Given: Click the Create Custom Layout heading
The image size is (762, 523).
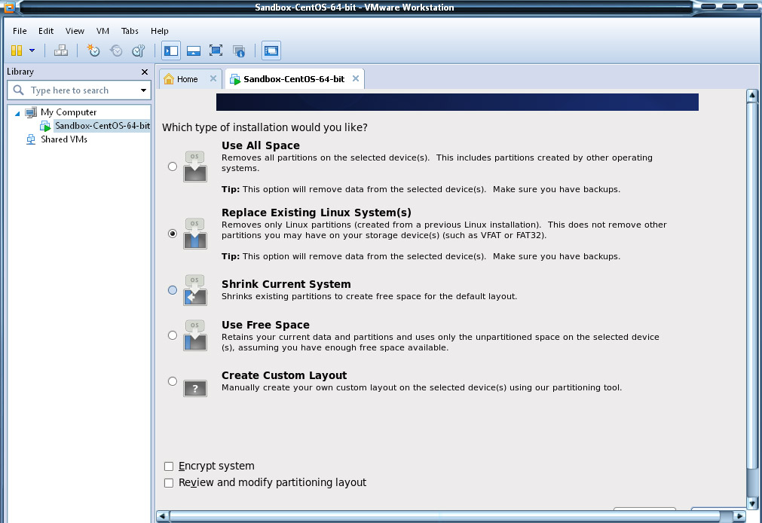Looking at the screenshot, I should coord(284,375).
